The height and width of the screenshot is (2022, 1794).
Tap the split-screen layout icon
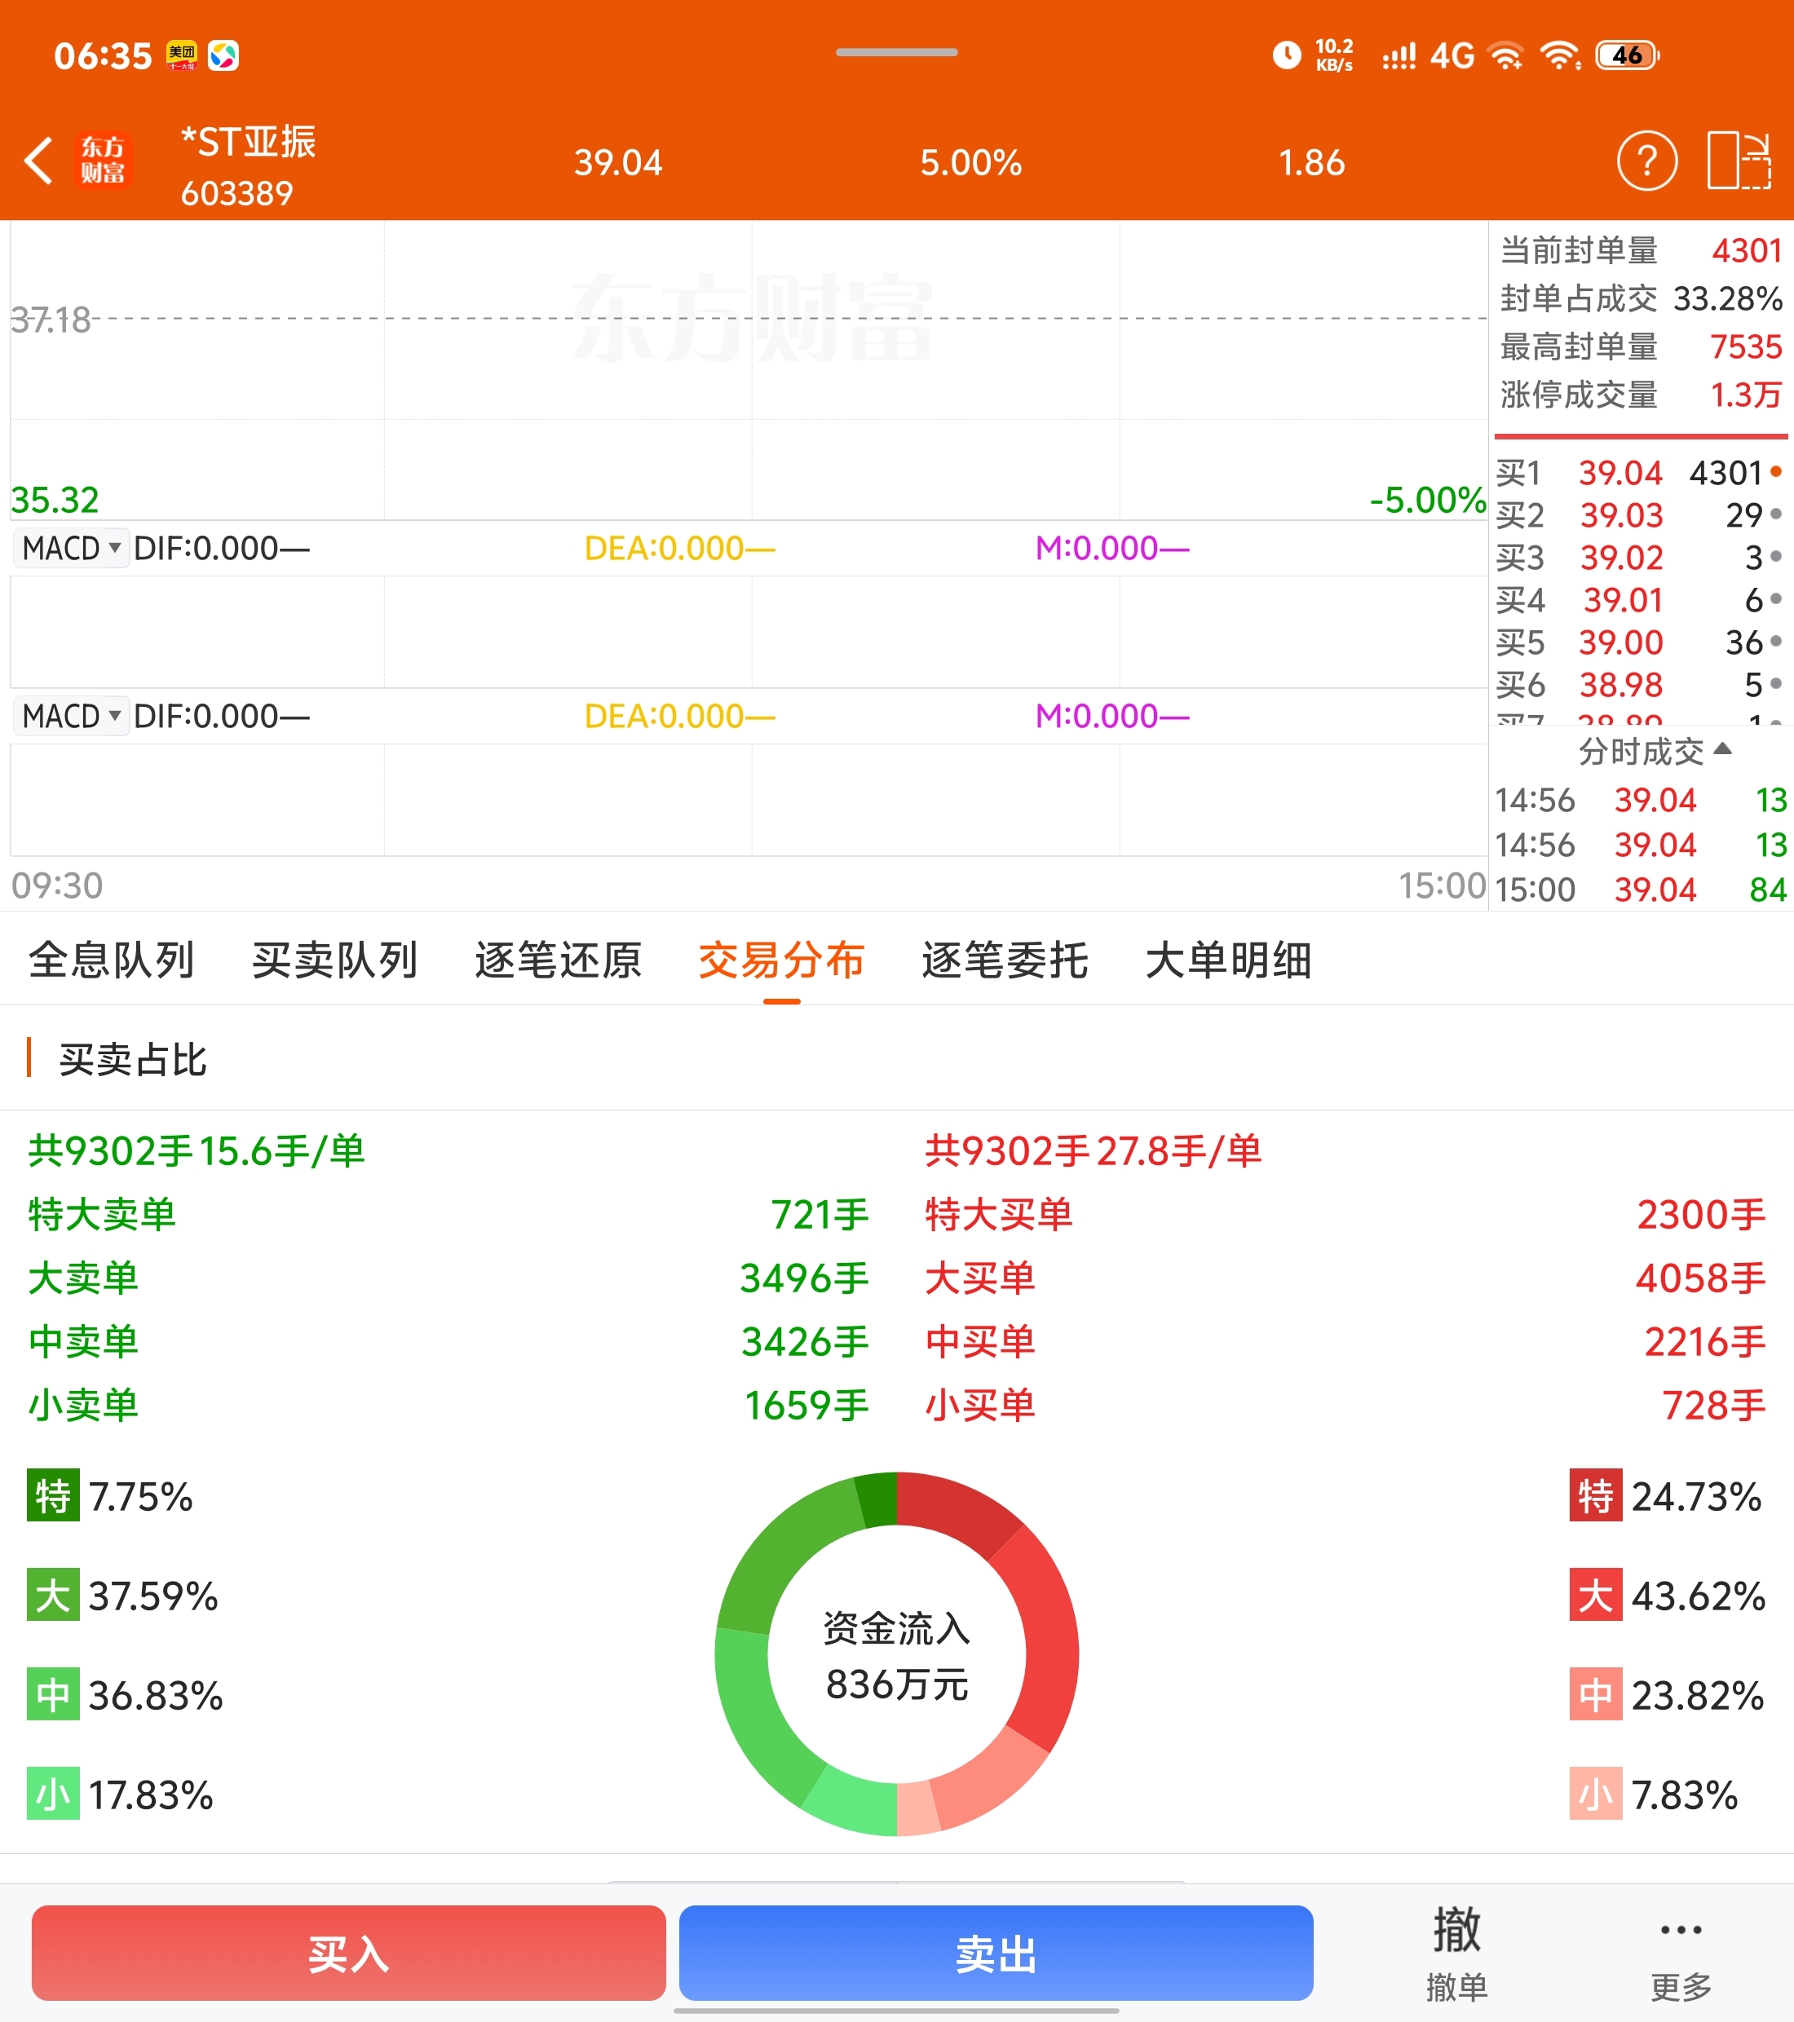coord(1739,161)
